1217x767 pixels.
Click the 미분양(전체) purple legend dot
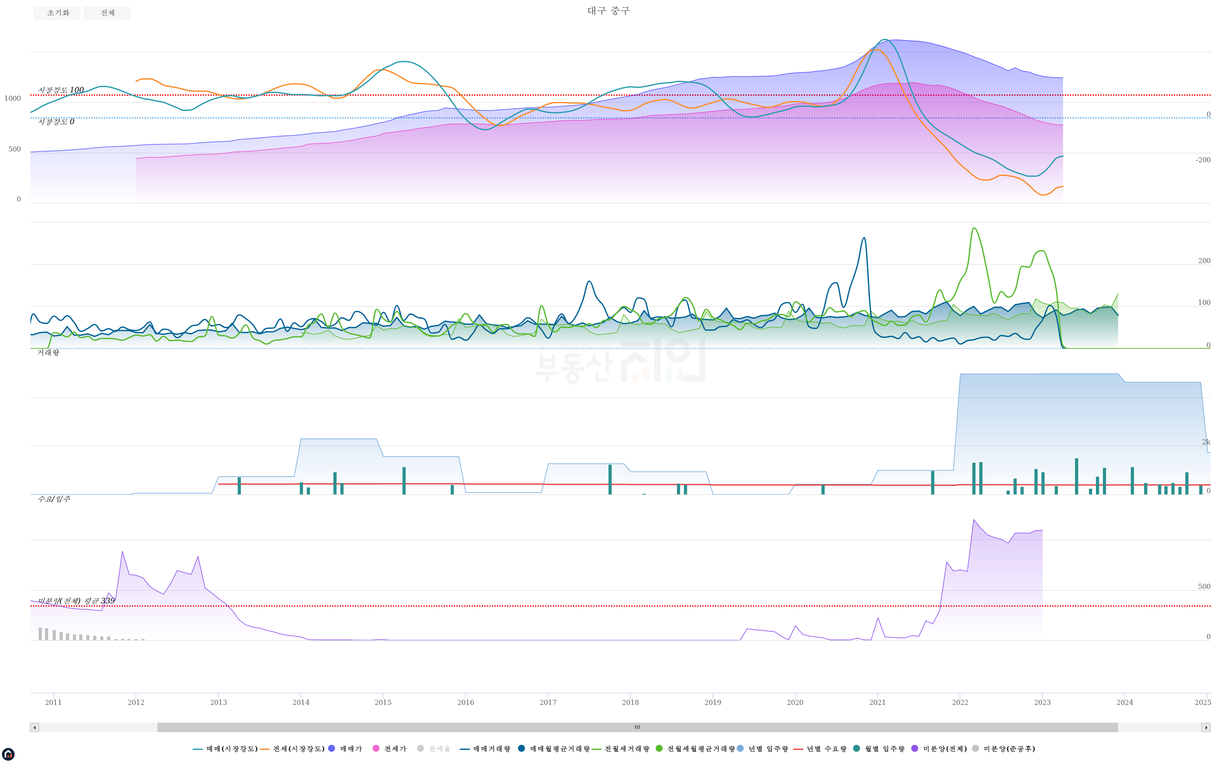915,748
